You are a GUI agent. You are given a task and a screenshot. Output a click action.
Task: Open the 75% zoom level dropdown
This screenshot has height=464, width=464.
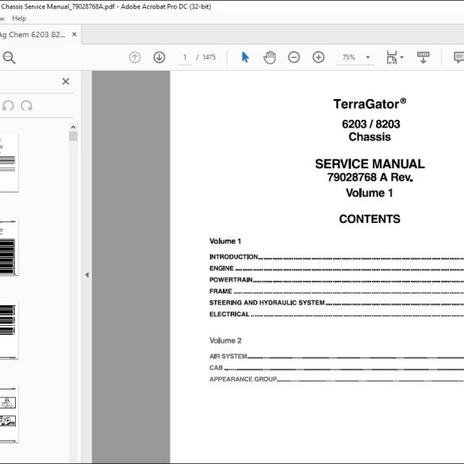coord(368,57)
